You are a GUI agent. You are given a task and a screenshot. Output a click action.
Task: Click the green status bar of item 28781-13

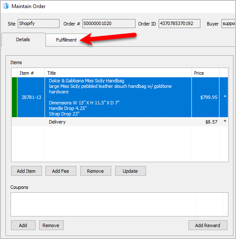tap(14, 97)
